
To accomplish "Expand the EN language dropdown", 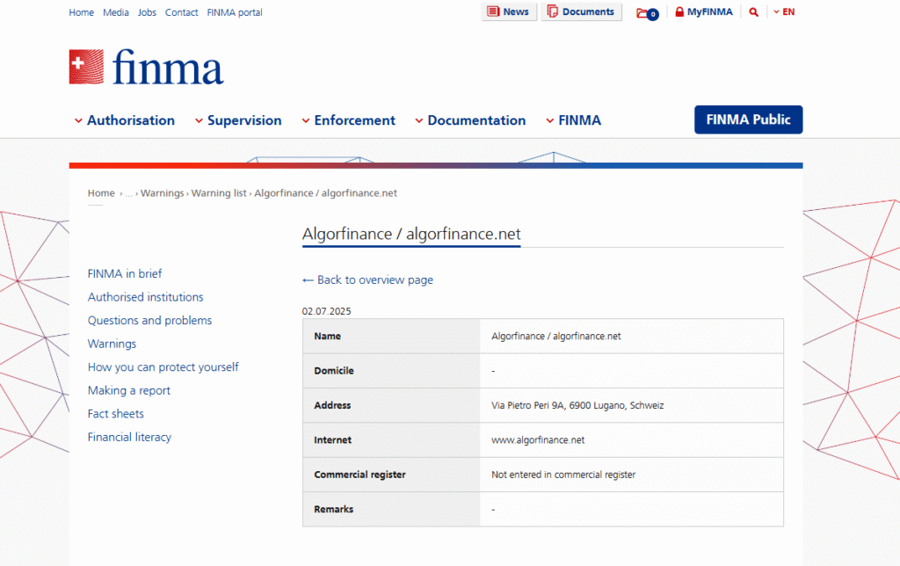I will [x=784, y=11].
